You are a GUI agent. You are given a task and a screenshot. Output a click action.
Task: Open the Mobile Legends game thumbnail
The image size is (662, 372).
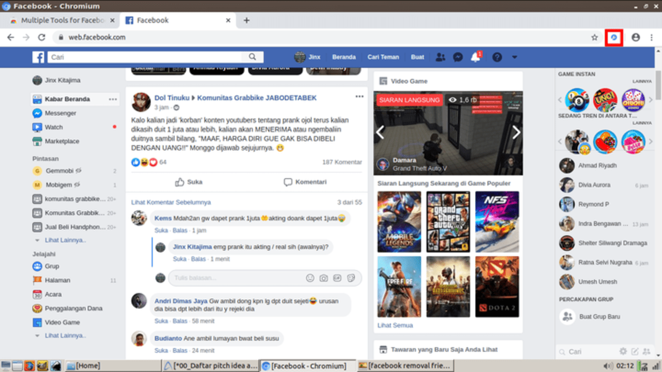[x=399, y=222]
